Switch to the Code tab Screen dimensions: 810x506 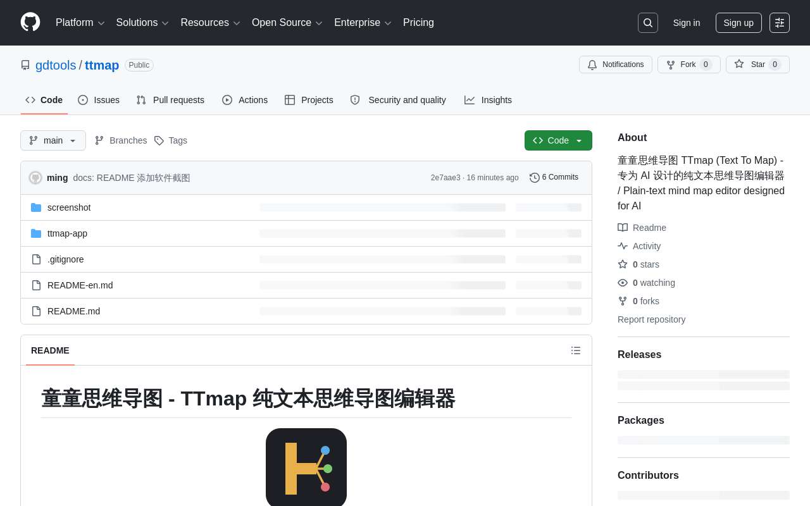point(44,100)
